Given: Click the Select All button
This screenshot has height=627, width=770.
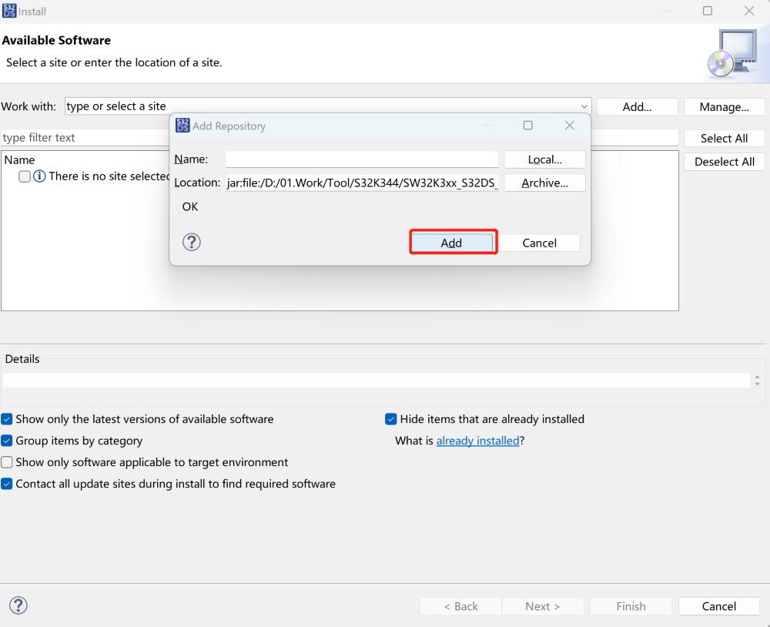Looking at the screenshot, I should [725, 138].
